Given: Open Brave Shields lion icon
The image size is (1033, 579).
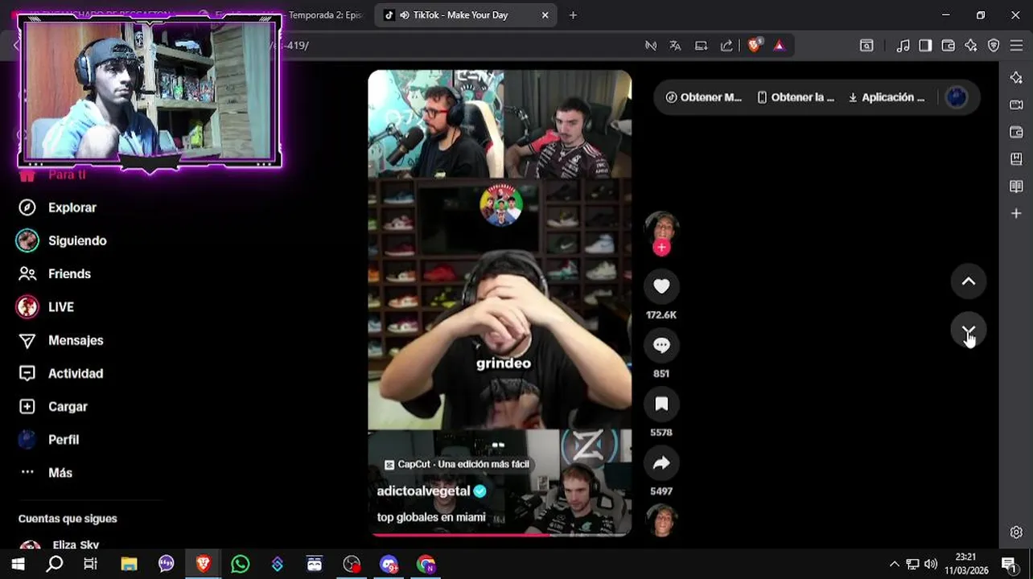Looking at the screenshot, I should click(754, 46).
